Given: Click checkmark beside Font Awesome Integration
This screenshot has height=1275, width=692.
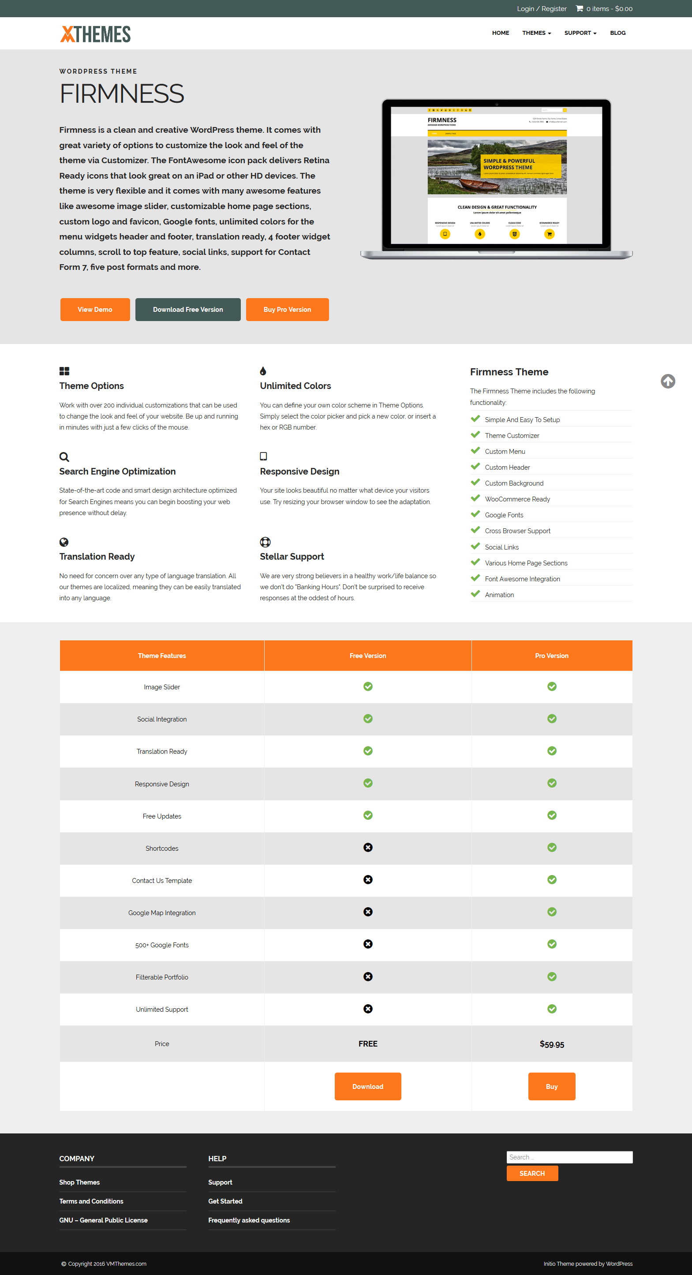Looking at the screenshot, I should click(x=475, y=578).
